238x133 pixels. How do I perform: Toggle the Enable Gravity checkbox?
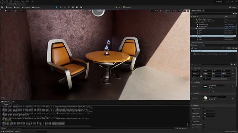204,119
